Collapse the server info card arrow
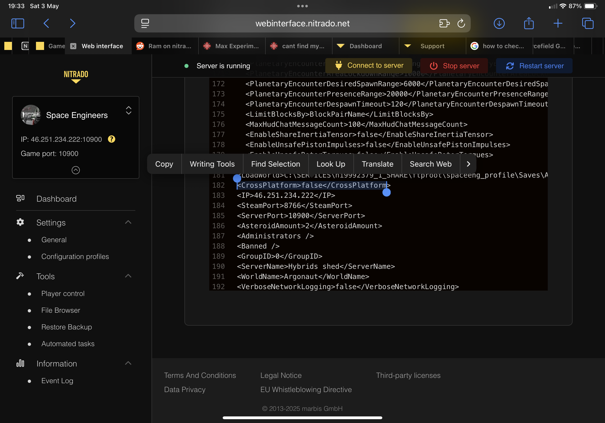The height and width of the screenshot is (423, 605). coord(75,170)
